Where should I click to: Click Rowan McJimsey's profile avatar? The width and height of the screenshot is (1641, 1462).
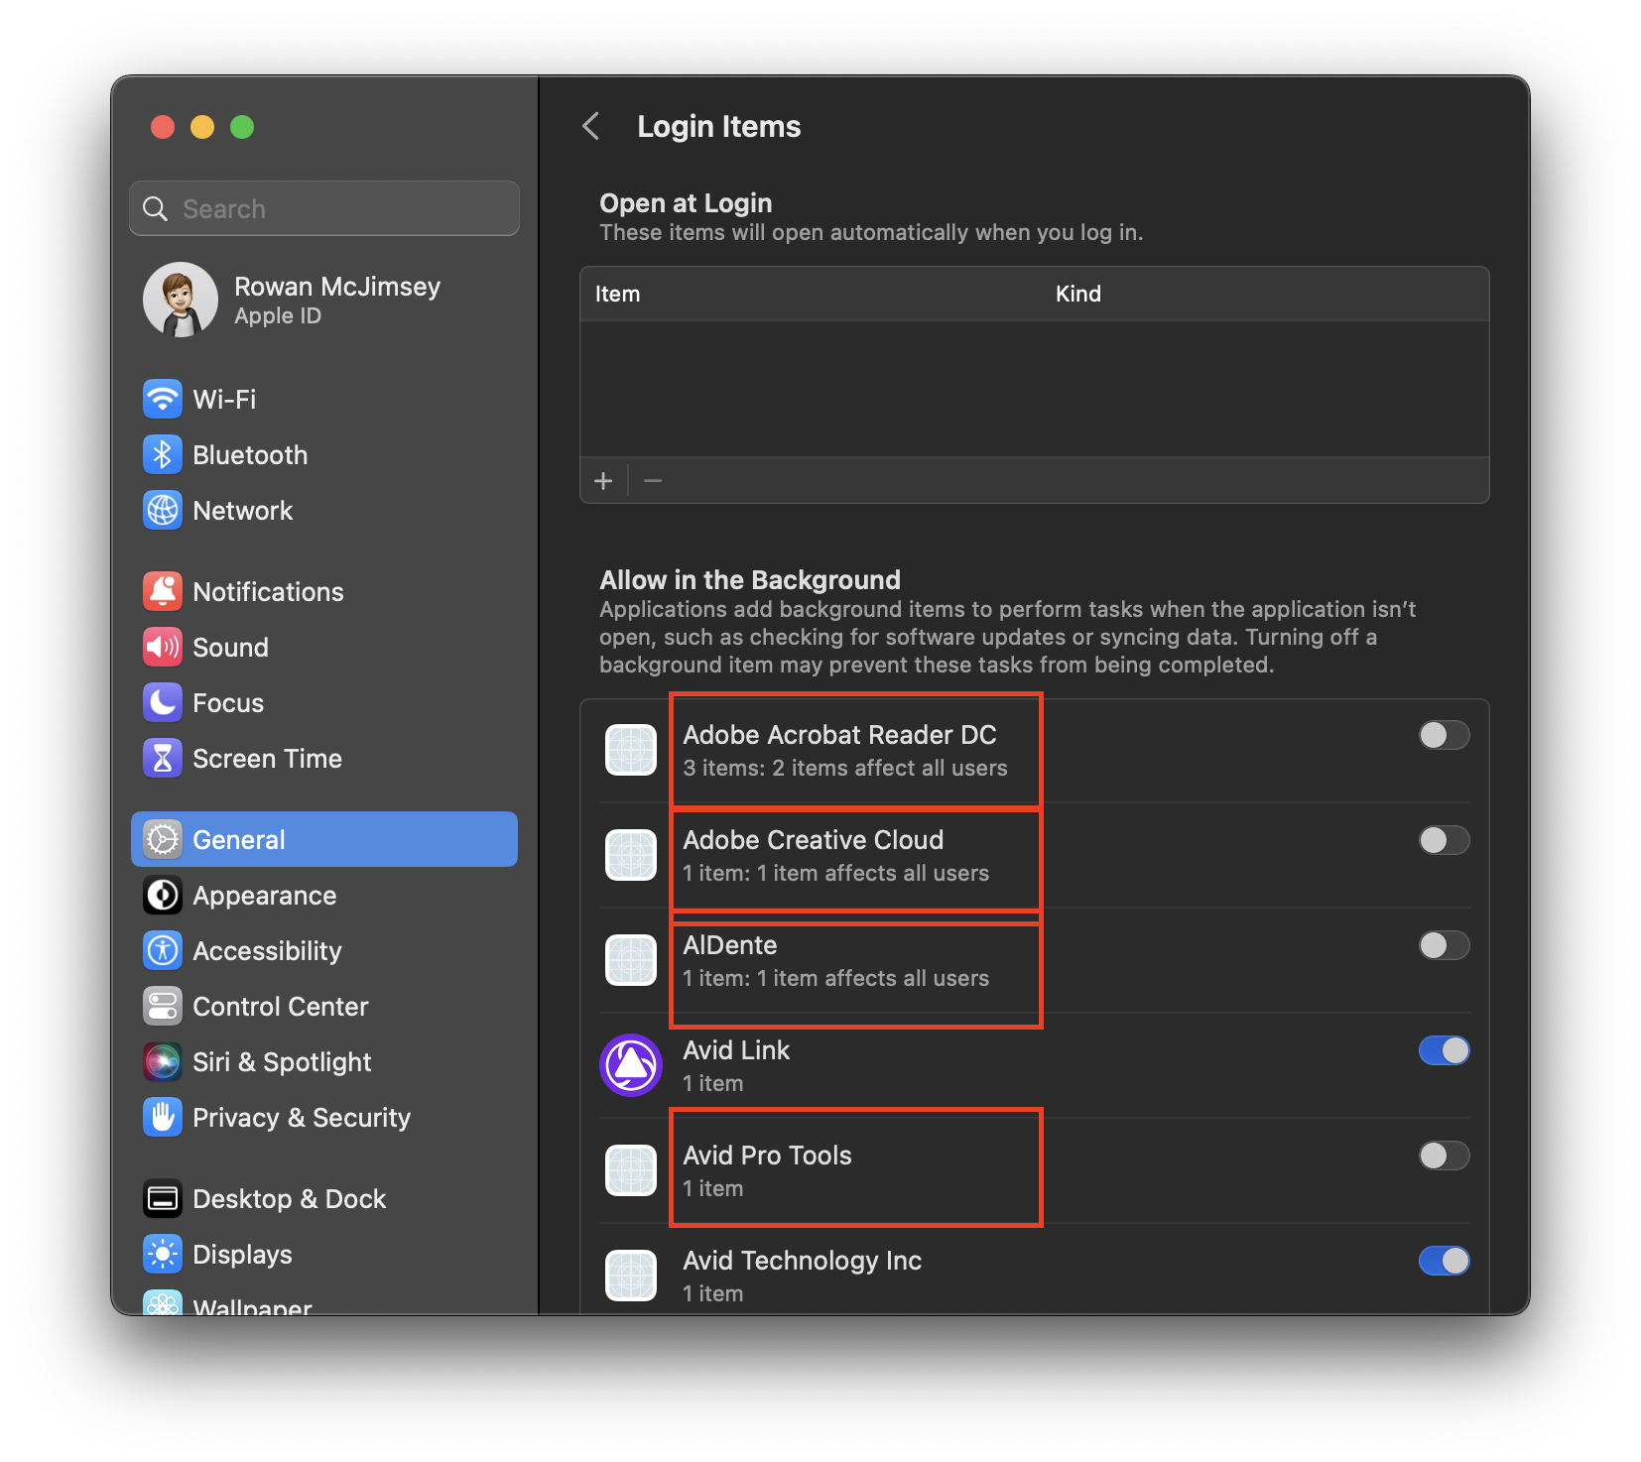[x=181, y=300]
